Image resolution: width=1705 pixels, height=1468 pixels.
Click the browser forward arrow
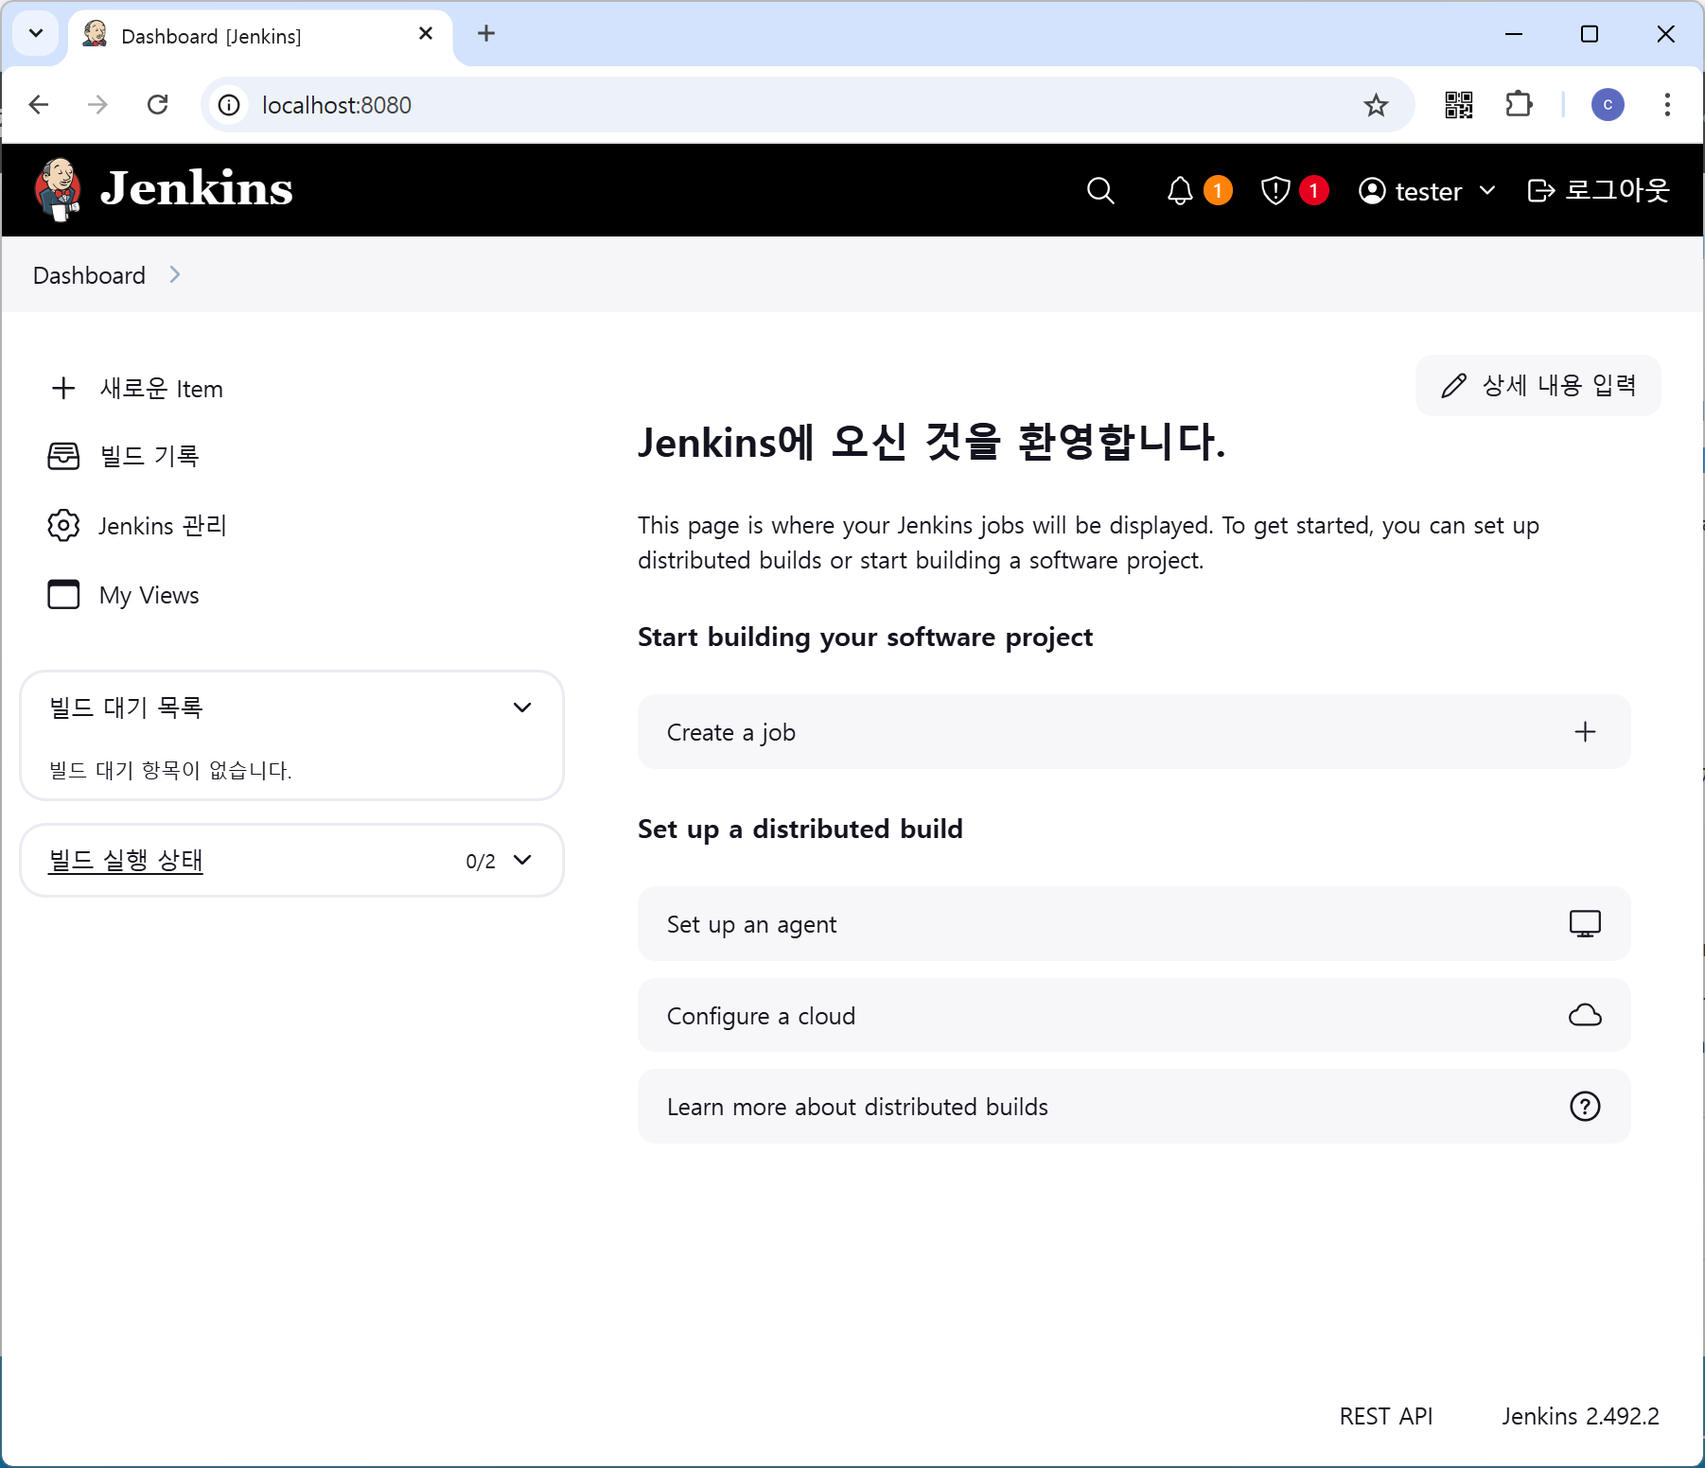[x=97, y=105]
